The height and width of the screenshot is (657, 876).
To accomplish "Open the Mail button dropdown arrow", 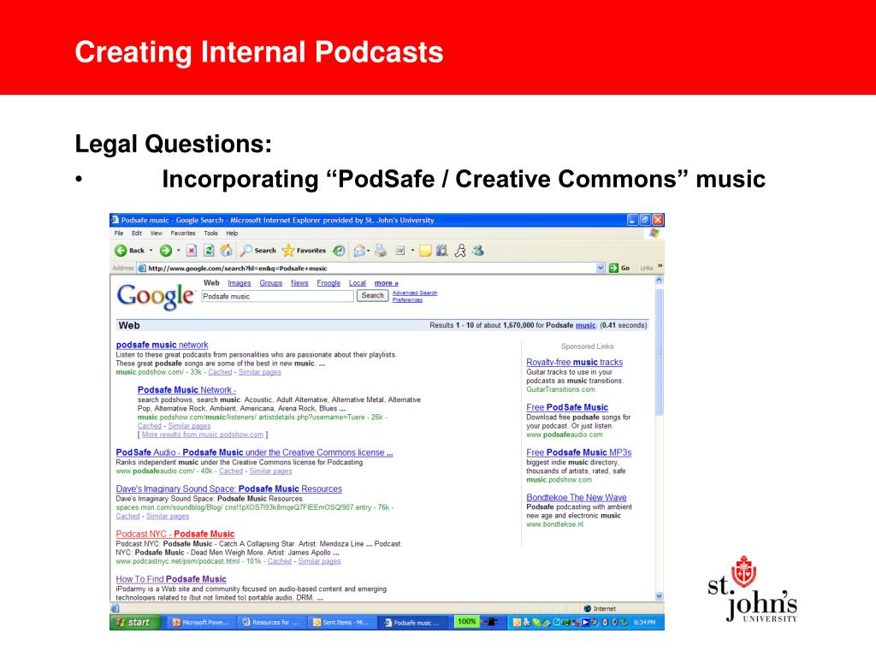I will 369,251.
